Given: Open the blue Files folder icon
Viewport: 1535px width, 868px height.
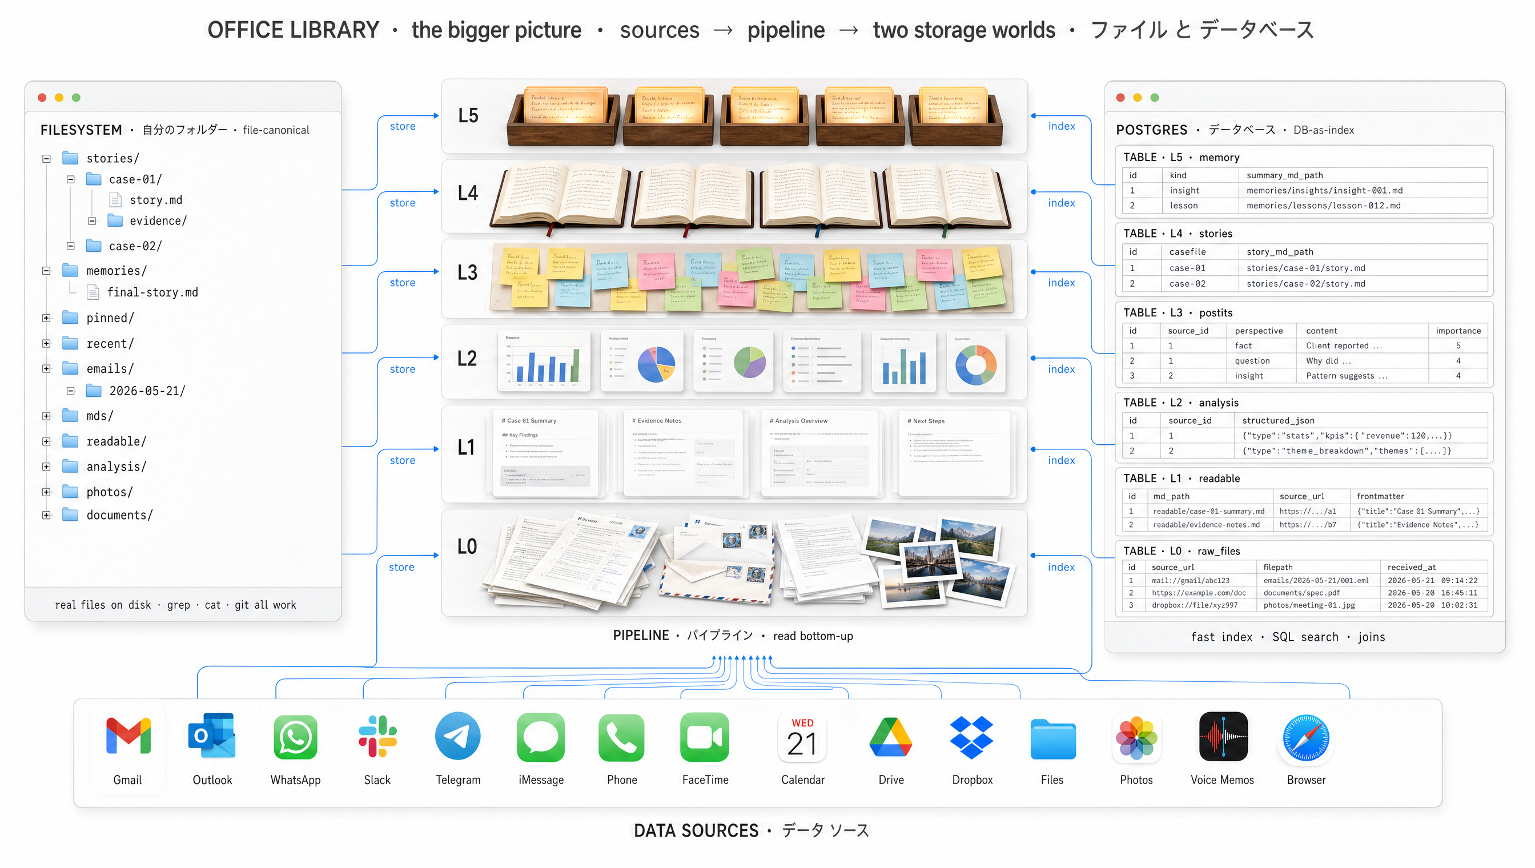Looking at the screenshot, I should point(1052,740).
